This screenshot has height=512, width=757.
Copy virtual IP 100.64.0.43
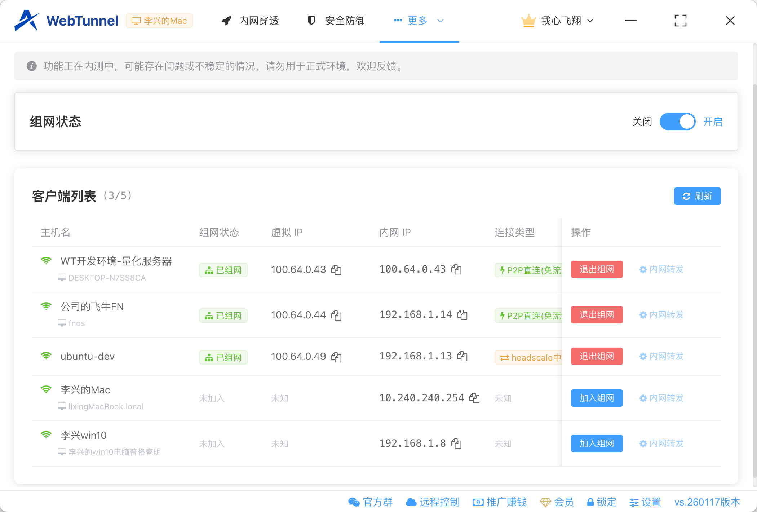point(336,270)
